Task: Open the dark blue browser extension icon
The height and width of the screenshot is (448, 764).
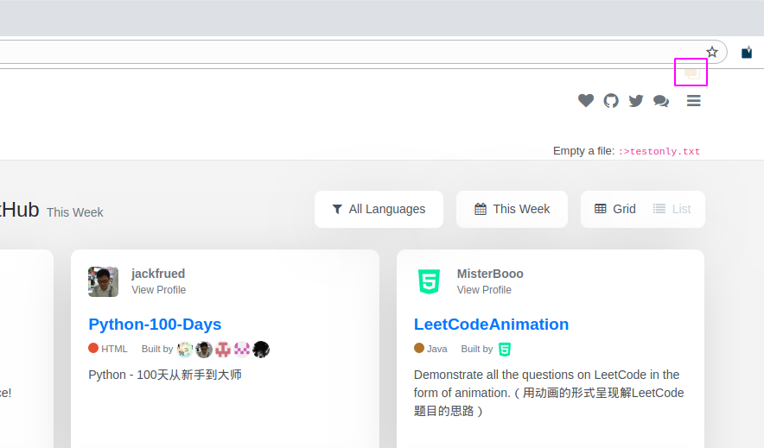Action: (747, 52)
